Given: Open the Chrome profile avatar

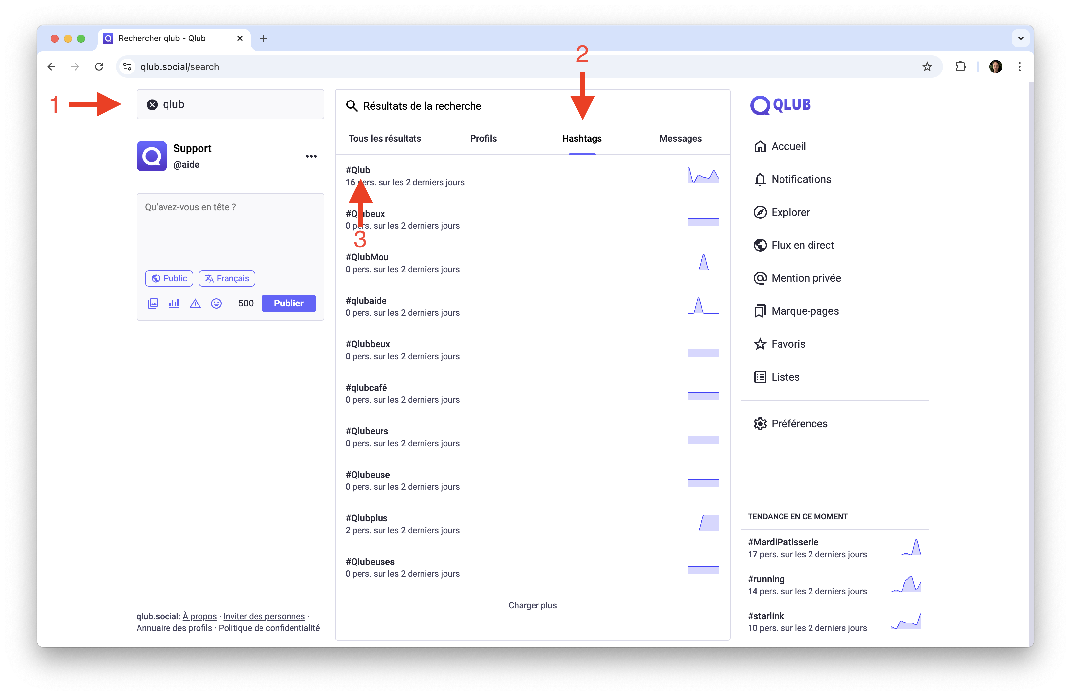Looking at the screenshot, I should (995, 67).
